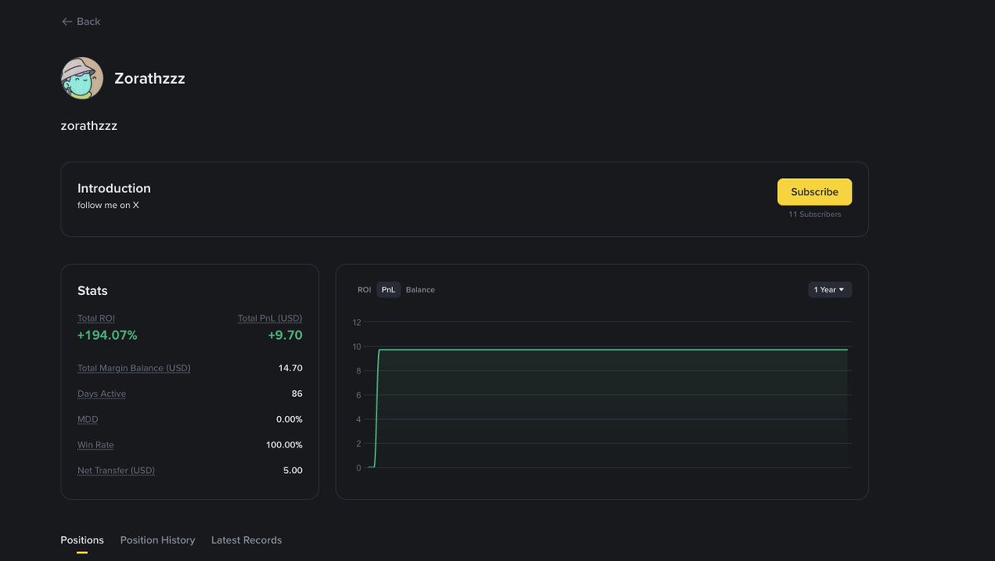
Task: Click the 14.70 margin balance value
Action: pos(290,368)
